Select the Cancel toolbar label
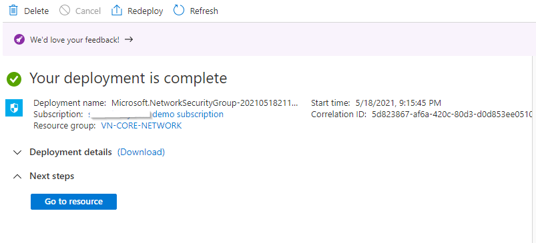This screenshot has height=243, width=536. coord(88,11)
